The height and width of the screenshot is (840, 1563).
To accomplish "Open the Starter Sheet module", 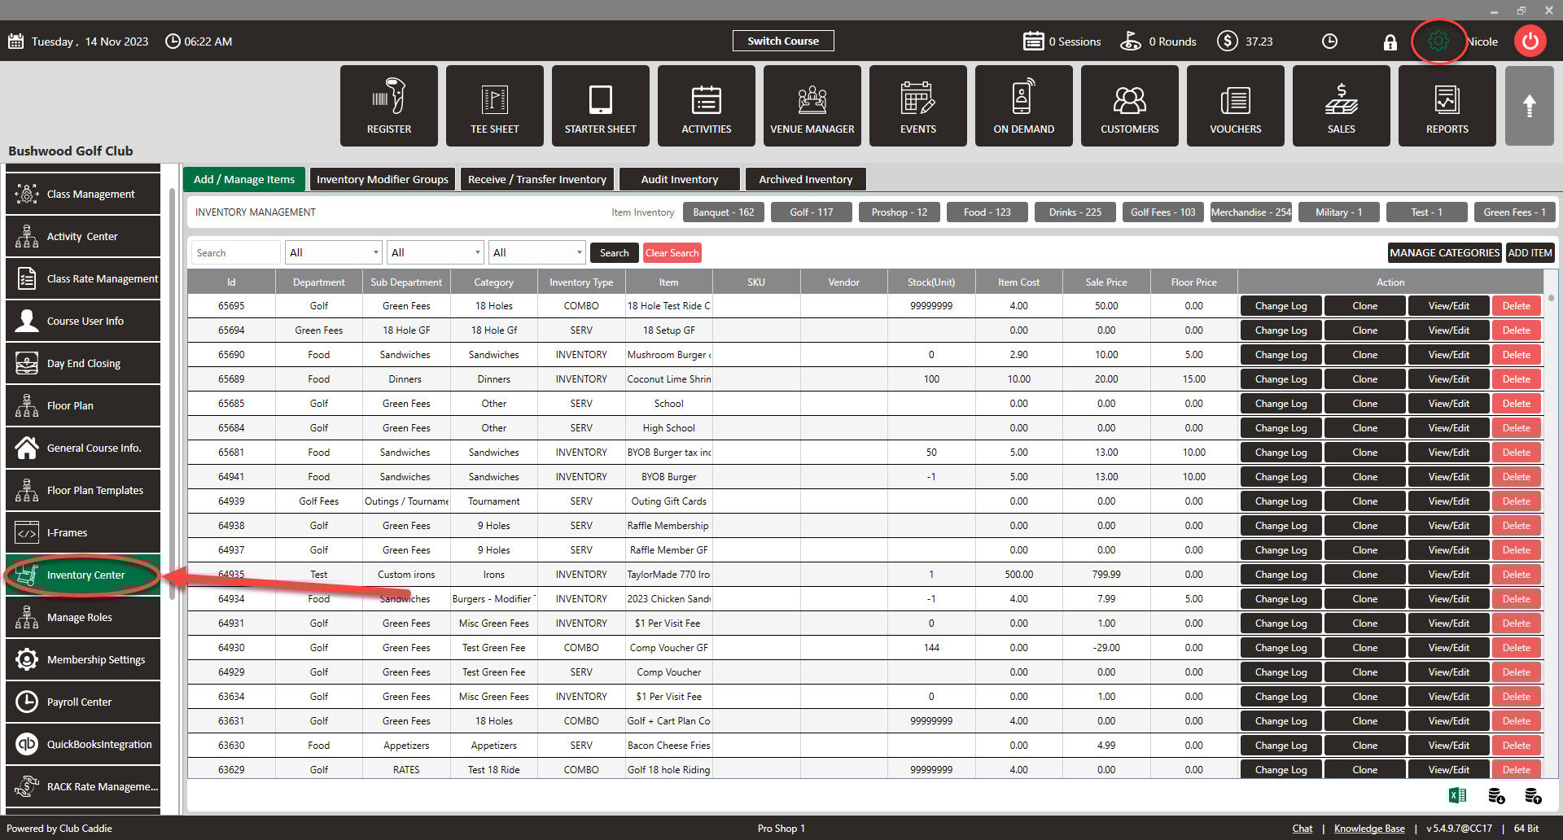I will pyautogui.click(x=600, y=106).
